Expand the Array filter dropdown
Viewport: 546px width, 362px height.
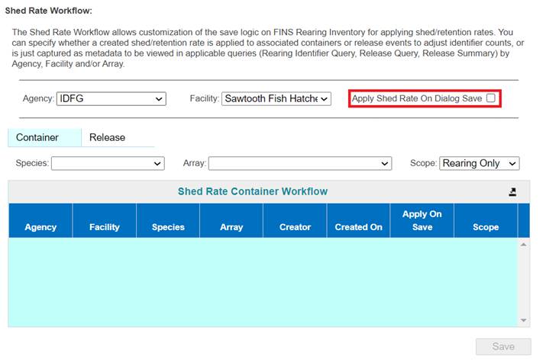pos(300,163)
